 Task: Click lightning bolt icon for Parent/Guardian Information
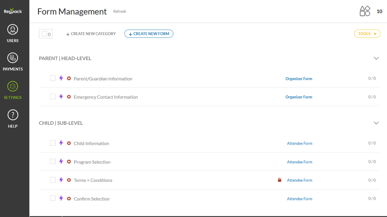tap(61, 78)
